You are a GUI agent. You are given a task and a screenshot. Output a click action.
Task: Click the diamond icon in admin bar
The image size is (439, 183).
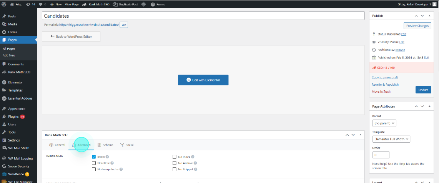pos(144,4)
